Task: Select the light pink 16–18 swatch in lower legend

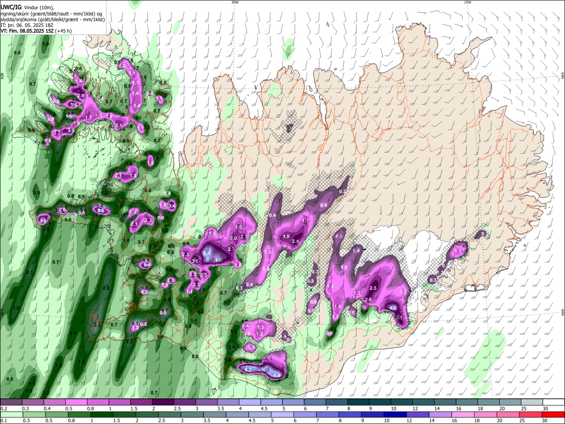Action: (x=463, y=415)
